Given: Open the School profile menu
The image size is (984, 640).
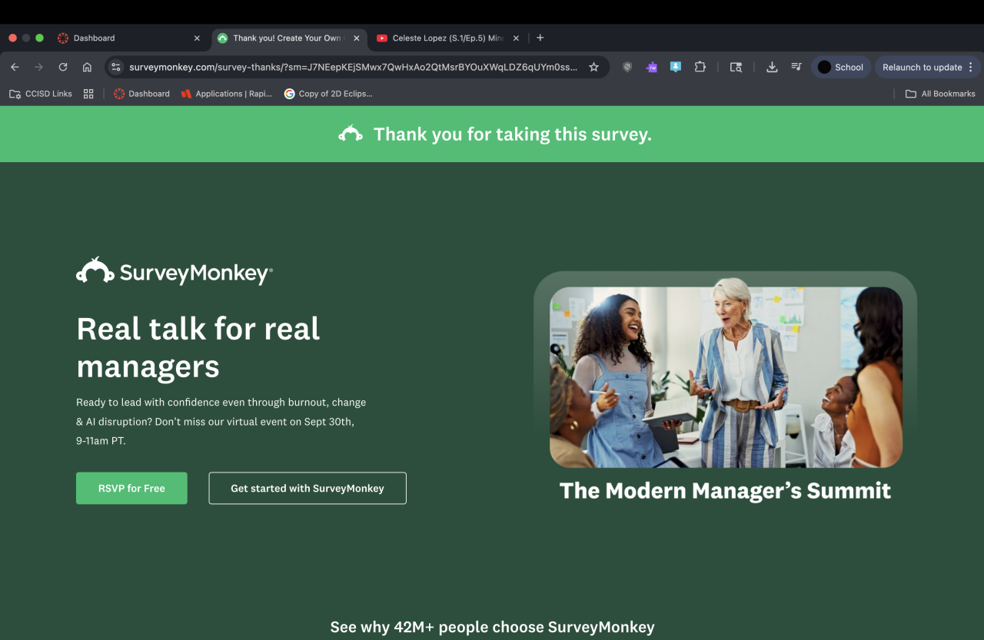Looking at the screenshot, I should pos(841,67).
